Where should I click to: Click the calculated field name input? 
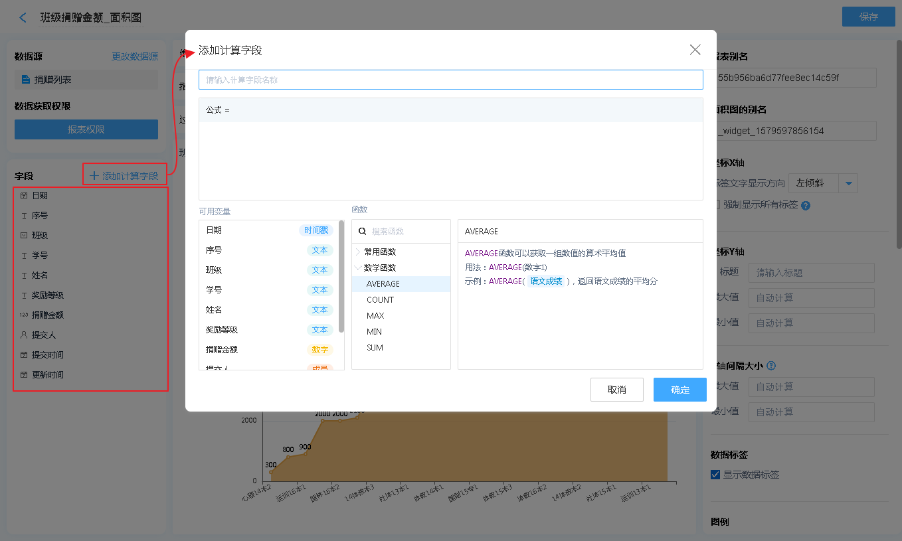[x=450, y=80]
